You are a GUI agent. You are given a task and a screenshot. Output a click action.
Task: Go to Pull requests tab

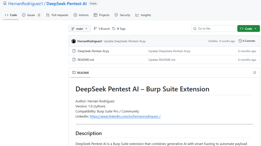(x=57, y=15)
